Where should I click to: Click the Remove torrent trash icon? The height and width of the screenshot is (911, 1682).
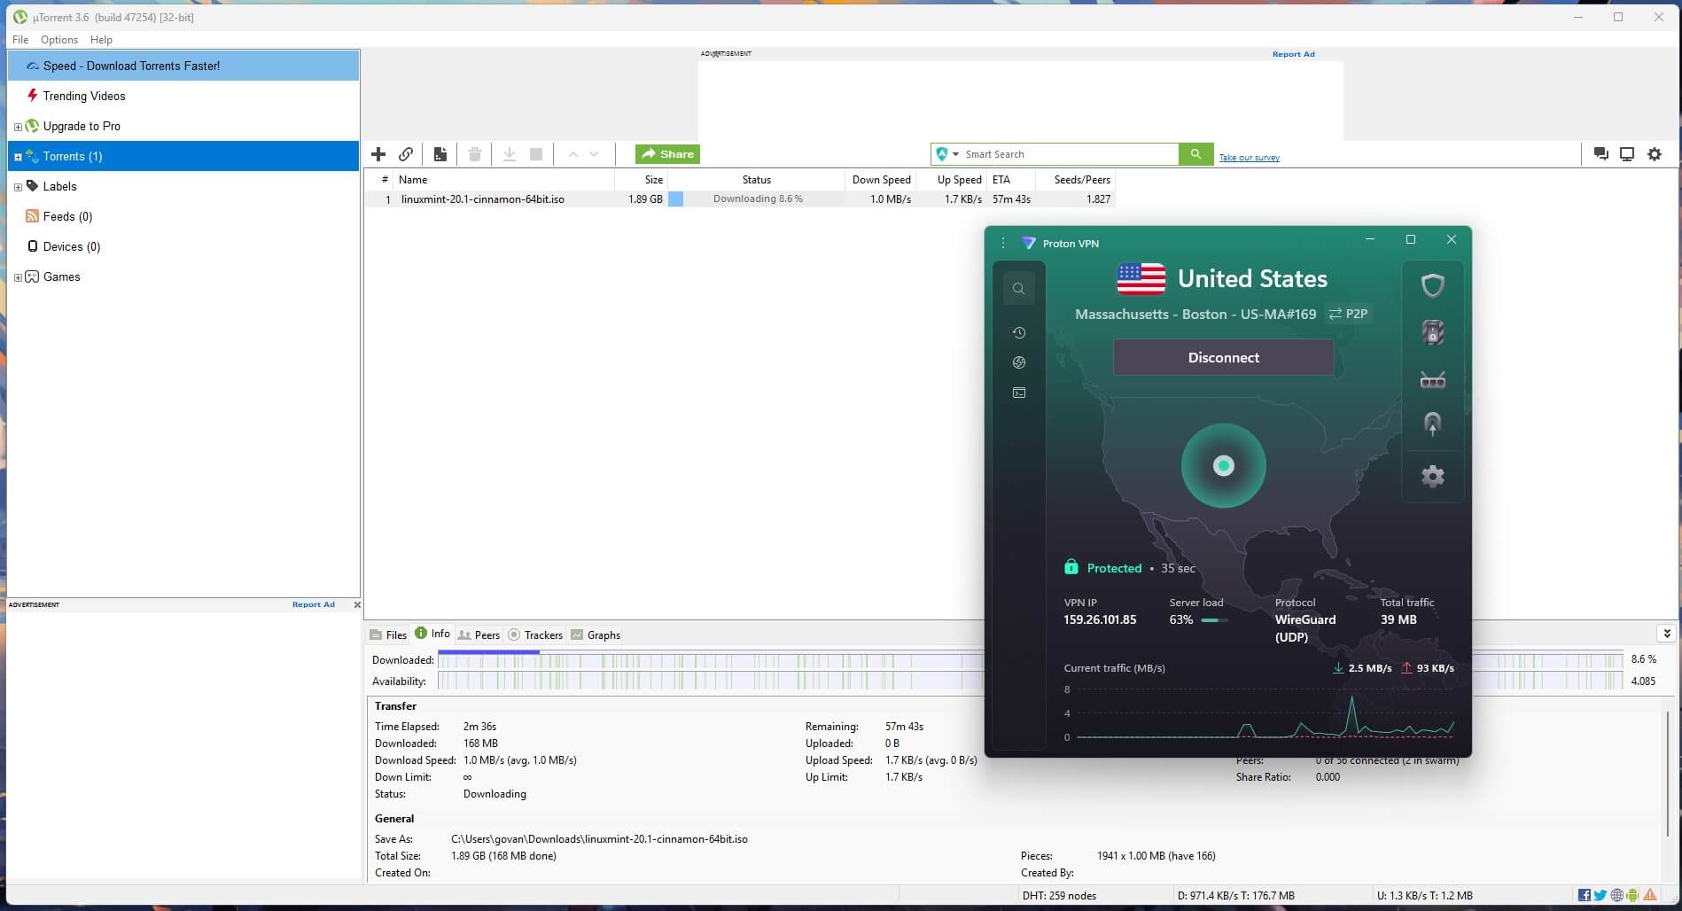coord(475,154)
